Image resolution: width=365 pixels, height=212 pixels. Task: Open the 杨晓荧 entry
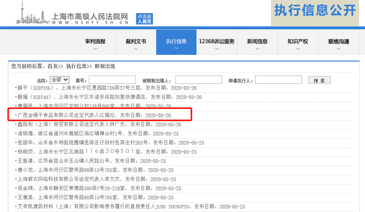107,152
